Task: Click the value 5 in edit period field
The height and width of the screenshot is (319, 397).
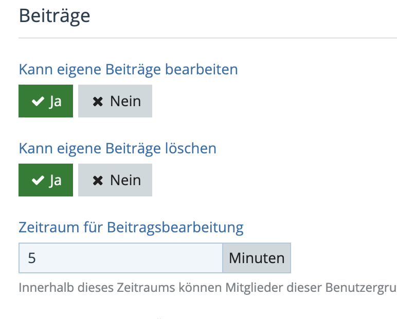Action: (x=32, y=258)
